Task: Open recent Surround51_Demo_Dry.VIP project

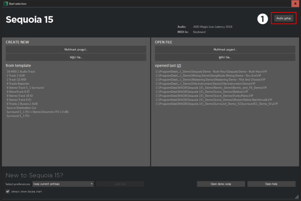Action: (217, 104)
